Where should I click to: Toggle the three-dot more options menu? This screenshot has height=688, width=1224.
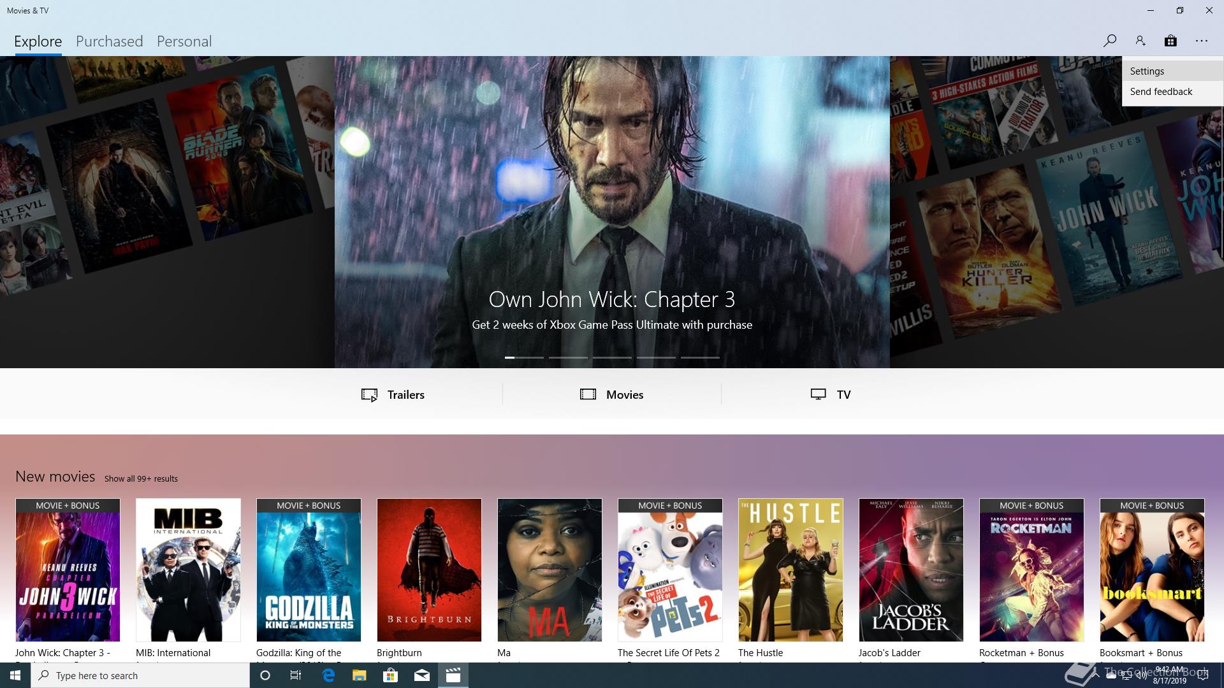coord(1202,41)
